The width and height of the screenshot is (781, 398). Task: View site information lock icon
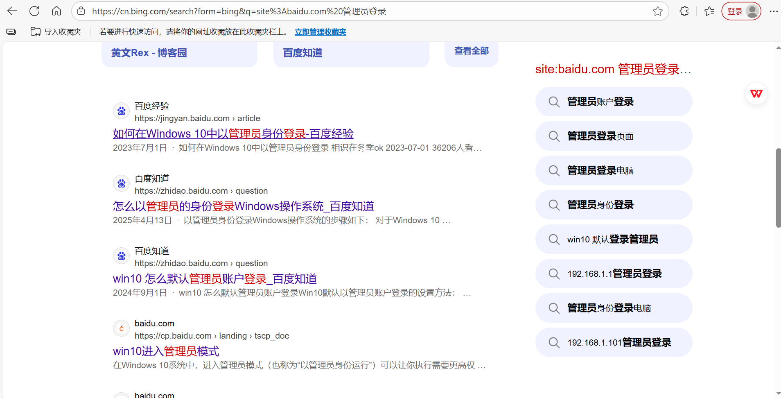81,11
